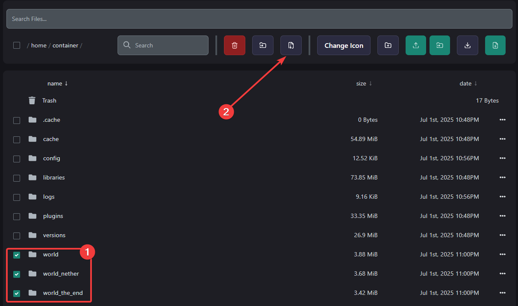Open the Trash entry
518x306 pixels.
click(x=49, y=100)
